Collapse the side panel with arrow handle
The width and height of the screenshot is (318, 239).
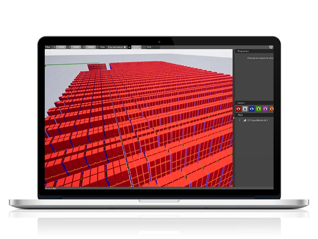click(x=234, y=118)
